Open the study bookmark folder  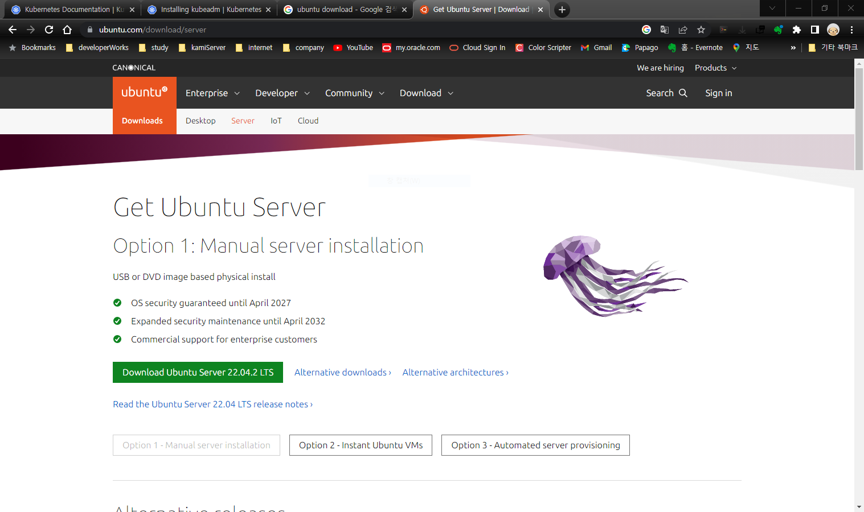(x=154, y=48)
